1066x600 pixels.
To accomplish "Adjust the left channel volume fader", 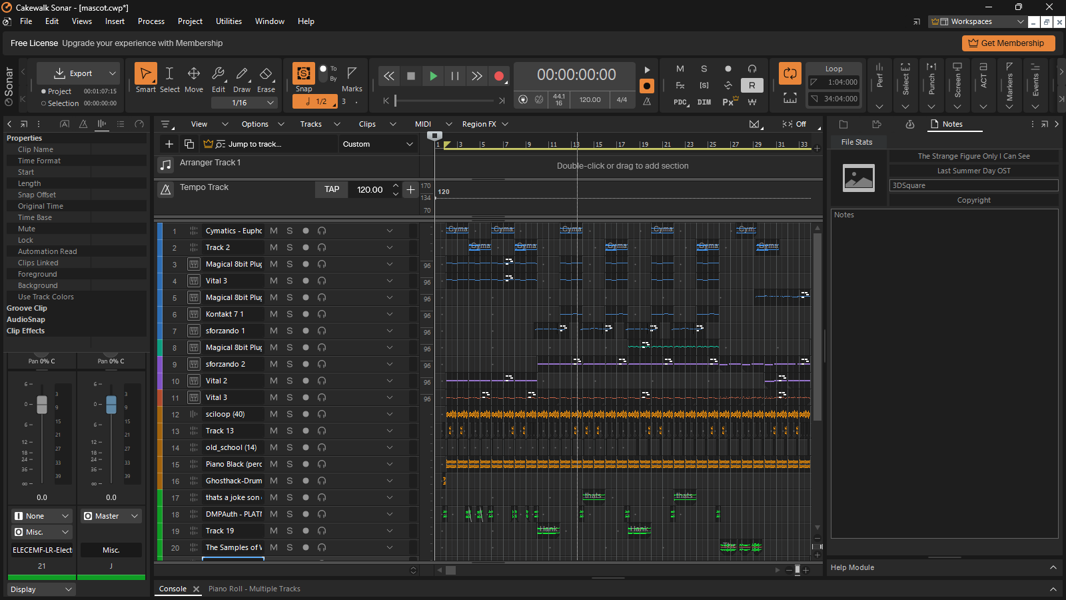I will click(x=42, y=404).
